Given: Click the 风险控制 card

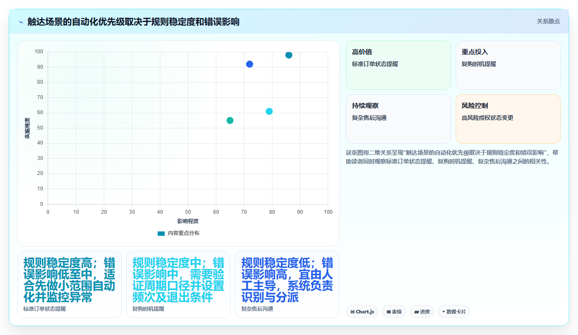Looking at the screenshot, I should (x=508, y=119).
